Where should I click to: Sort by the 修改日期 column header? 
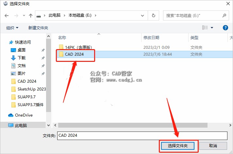coord(151,38)
